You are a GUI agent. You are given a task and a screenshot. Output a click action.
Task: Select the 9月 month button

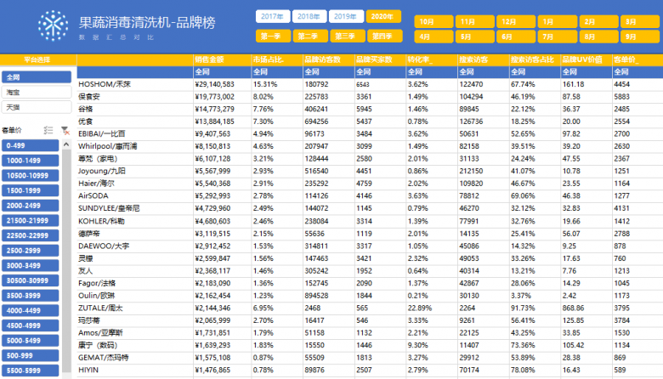click(631, 37)
